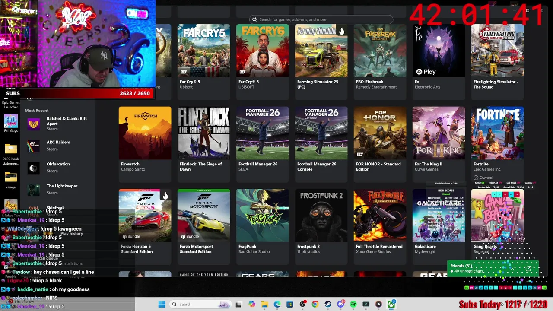Image resolution: width=553 pixels, height=311 pixels.
Task: Open For The King II tile
Action: (x=439, y=144)
